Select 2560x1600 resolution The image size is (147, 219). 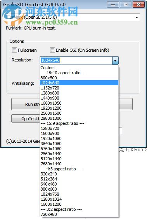click(79, 113)
